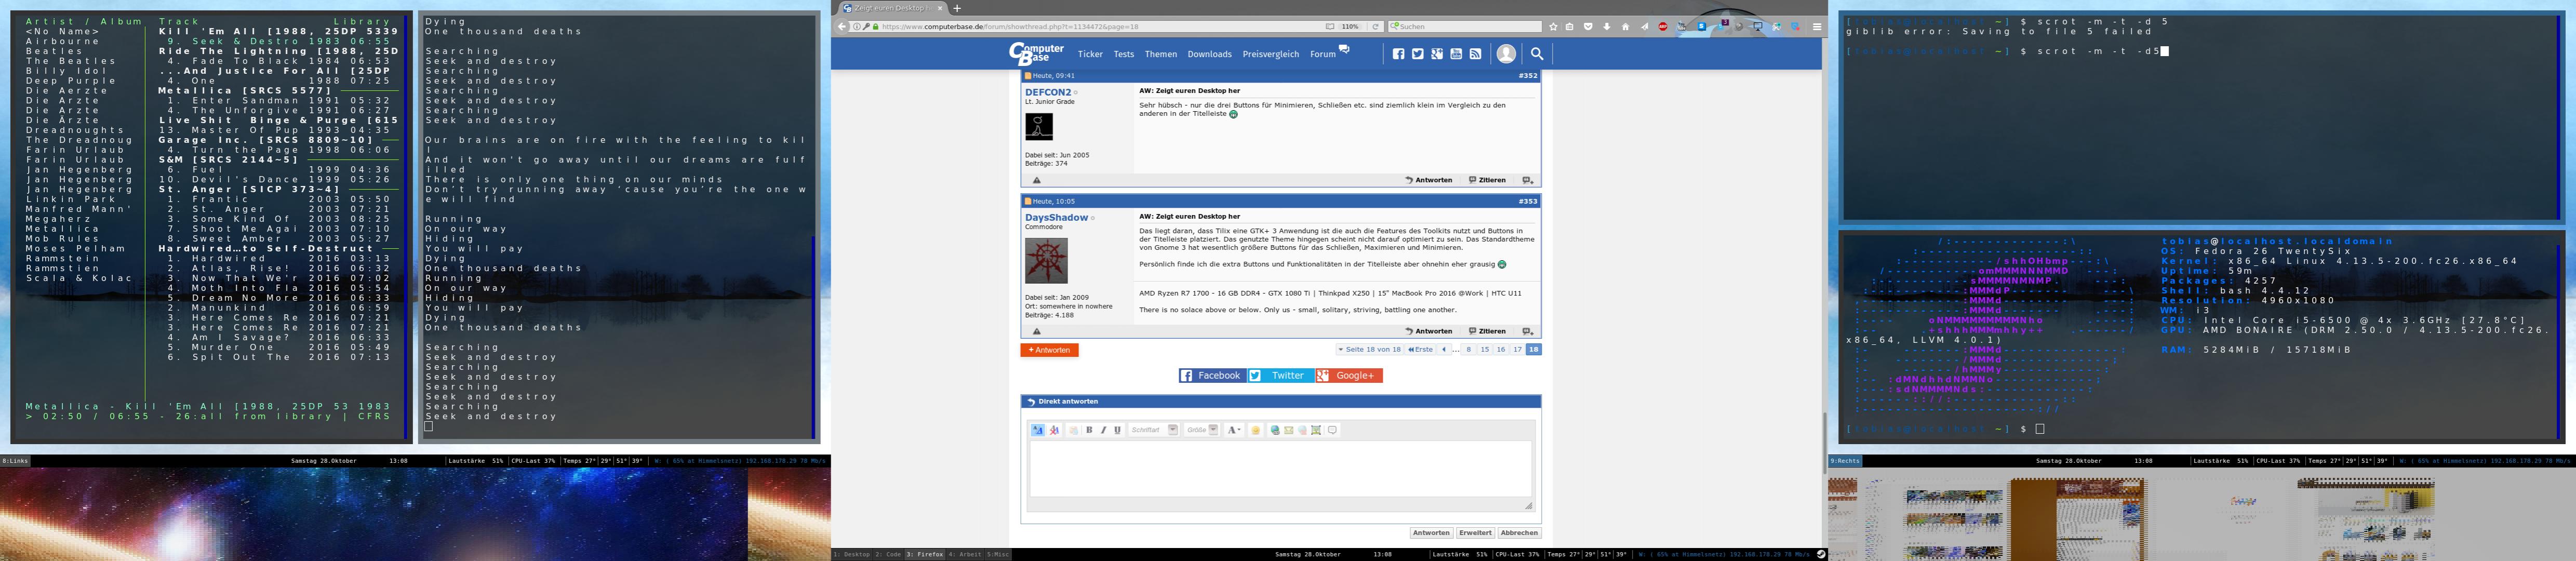Open the Preisvergleich navigation item
This screenshot has width=2576, height=561.
tap(1270, 54)
